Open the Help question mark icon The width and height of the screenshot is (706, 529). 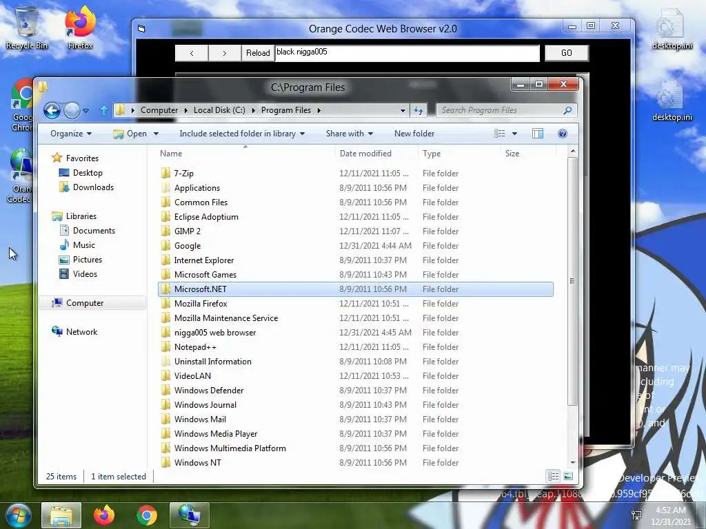[x=563, y=134]
